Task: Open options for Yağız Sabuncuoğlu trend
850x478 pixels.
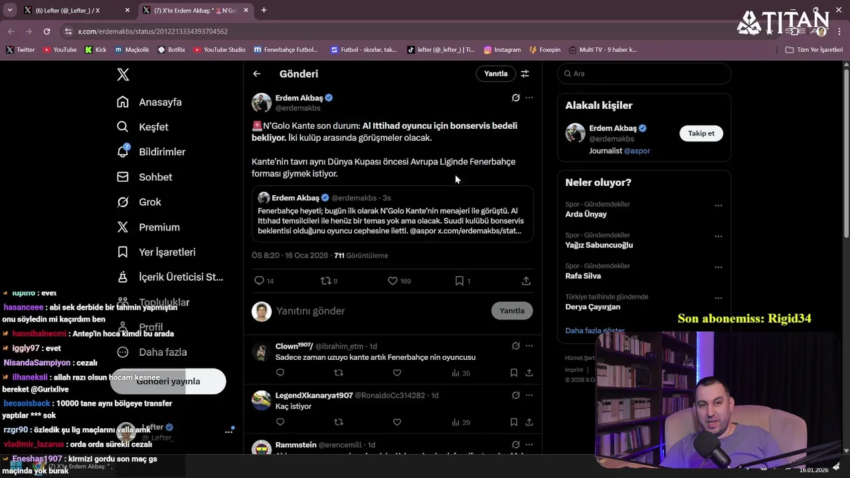Action: (x=718, y=236)
